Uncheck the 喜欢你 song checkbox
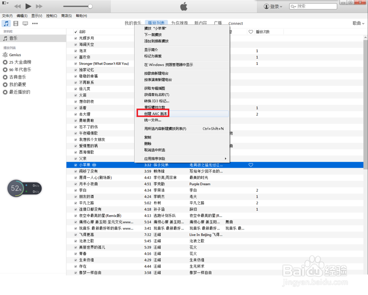Screen dimensions: 368x295 (75, 57)
